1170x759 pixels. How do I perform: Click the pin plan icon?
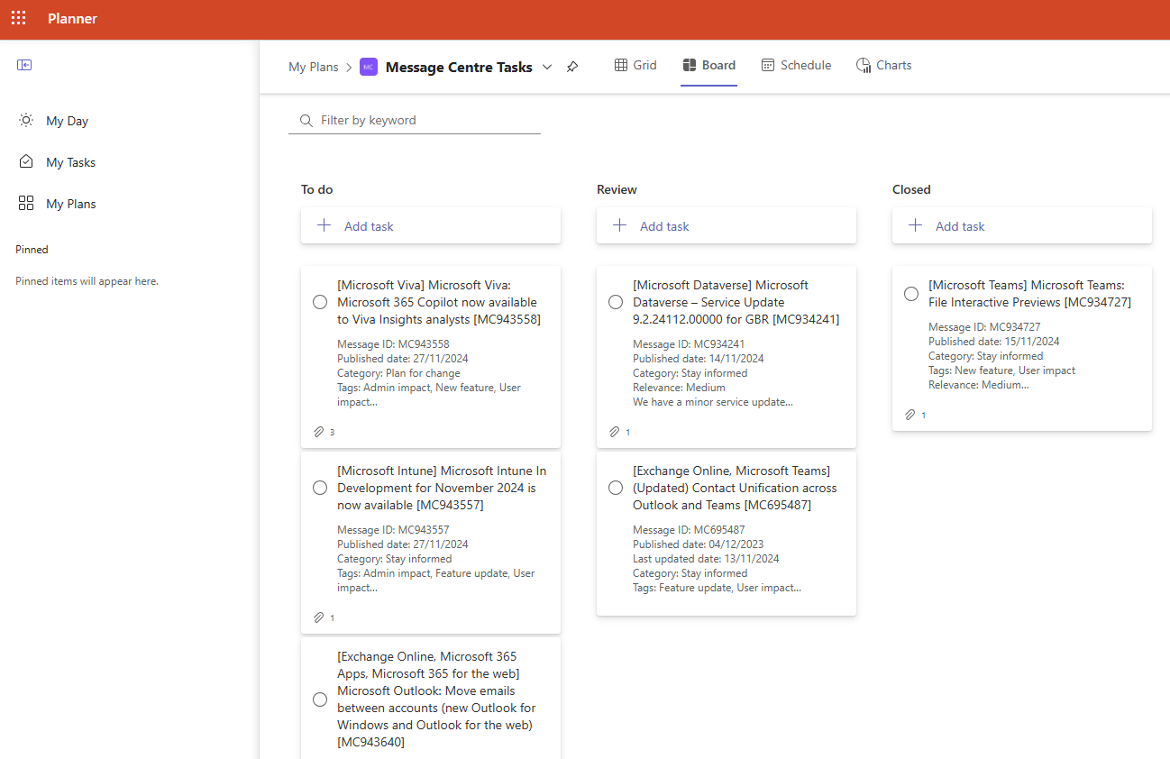pos(572,67)
